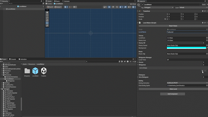Viewport: 208px width, 117px height.
Task: Open the Level Maker script context menu
Action: click(207, 23)
